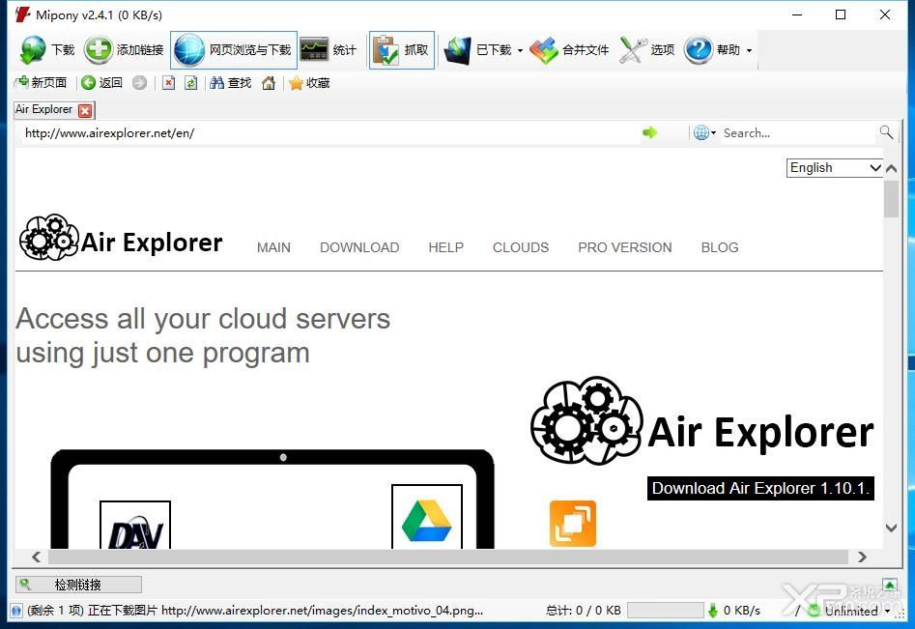Click the status text about index_motivo_04.png

point(255,611)
